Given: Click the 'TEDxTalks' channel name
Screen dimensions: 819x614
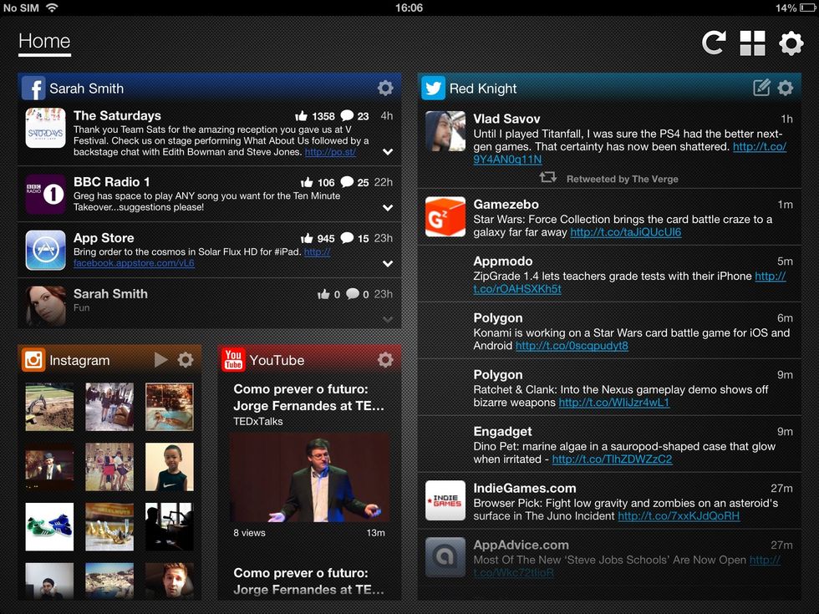Looking at the screenshot, I should tap(258, 421).
